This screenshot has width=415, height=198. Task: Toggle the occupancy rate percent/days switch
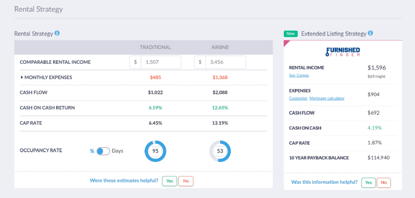click(x=103, y=151)
